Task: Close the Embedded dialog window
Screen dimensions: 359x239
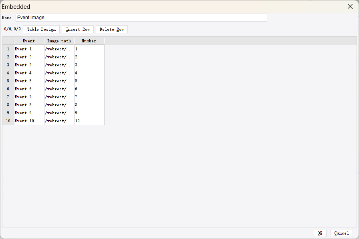Action: pyautogui.click(x=350, y=6)
